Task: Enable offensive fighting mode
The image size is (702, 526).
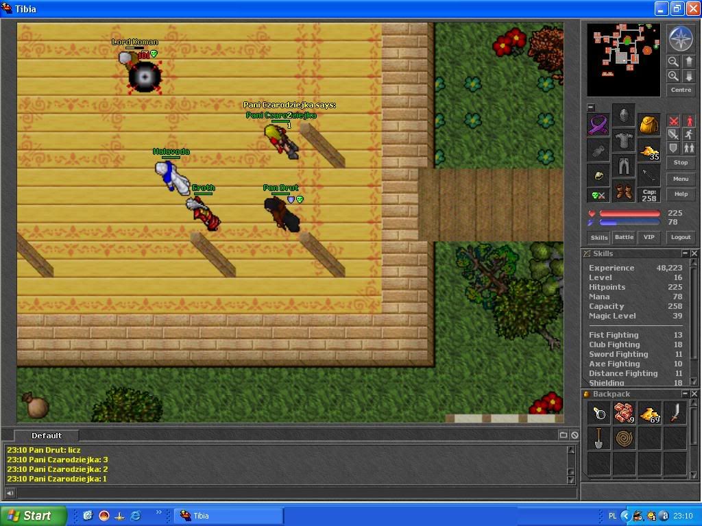Action: (x=673, y=121)
